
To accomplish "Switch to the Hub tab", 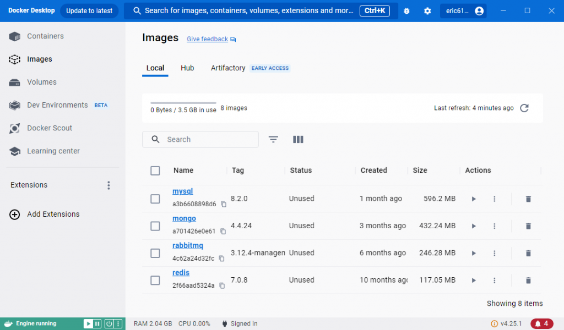I will click(x=187, y=68).
